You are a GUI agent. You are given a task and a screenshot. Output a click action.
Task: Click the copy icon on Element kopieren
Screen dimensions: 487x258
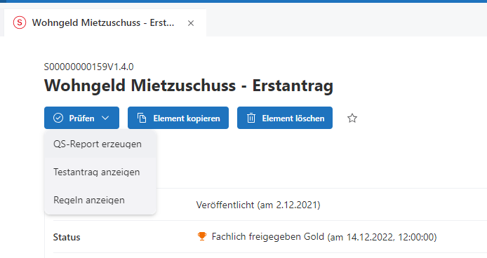[142, 118]
